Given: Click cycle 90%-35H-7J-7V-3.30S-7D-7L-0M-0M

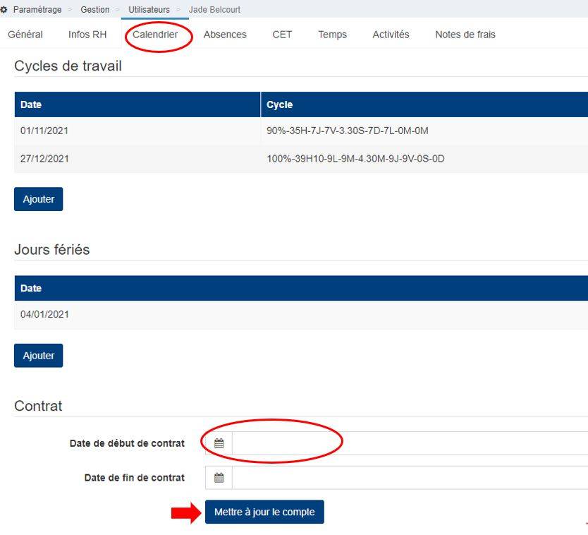Looking at the screenshot, I should (x=348, y=131).
